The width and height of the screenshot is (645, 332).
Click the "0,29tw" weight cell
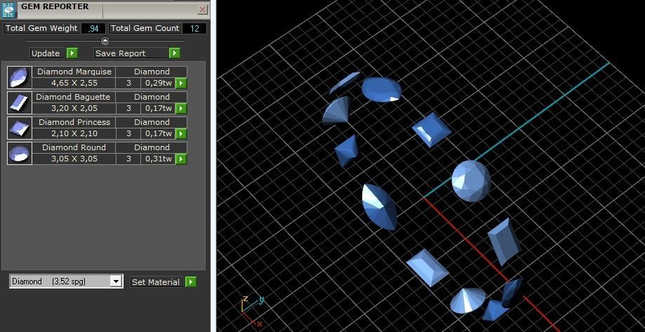(x=159, y=83)
